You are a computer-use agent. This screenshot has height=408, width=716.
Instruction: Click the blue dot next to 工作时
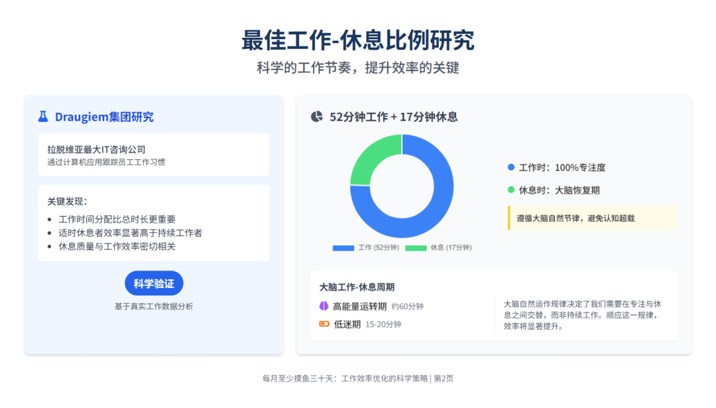click(x=511, y=167)
